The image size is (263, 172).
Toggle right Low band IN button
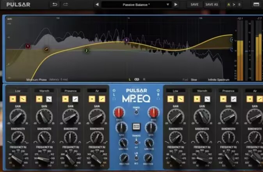171,99
